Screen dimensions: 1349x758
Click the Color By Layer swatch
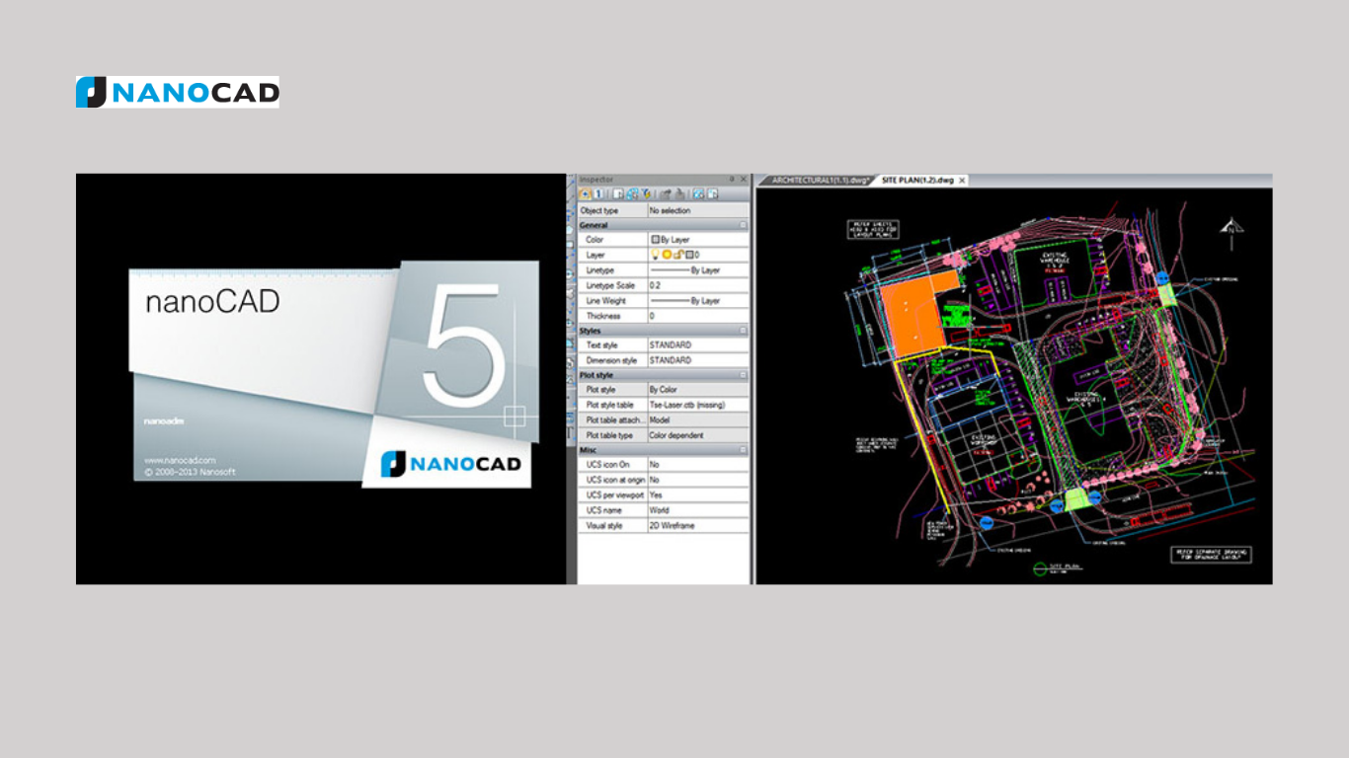[655, 240]
